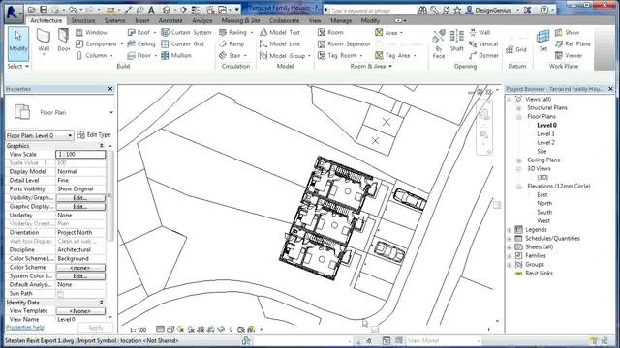Screen dimensions: 620x348
Task: Place a Room with the Room tool
Action: click(330, 32)
